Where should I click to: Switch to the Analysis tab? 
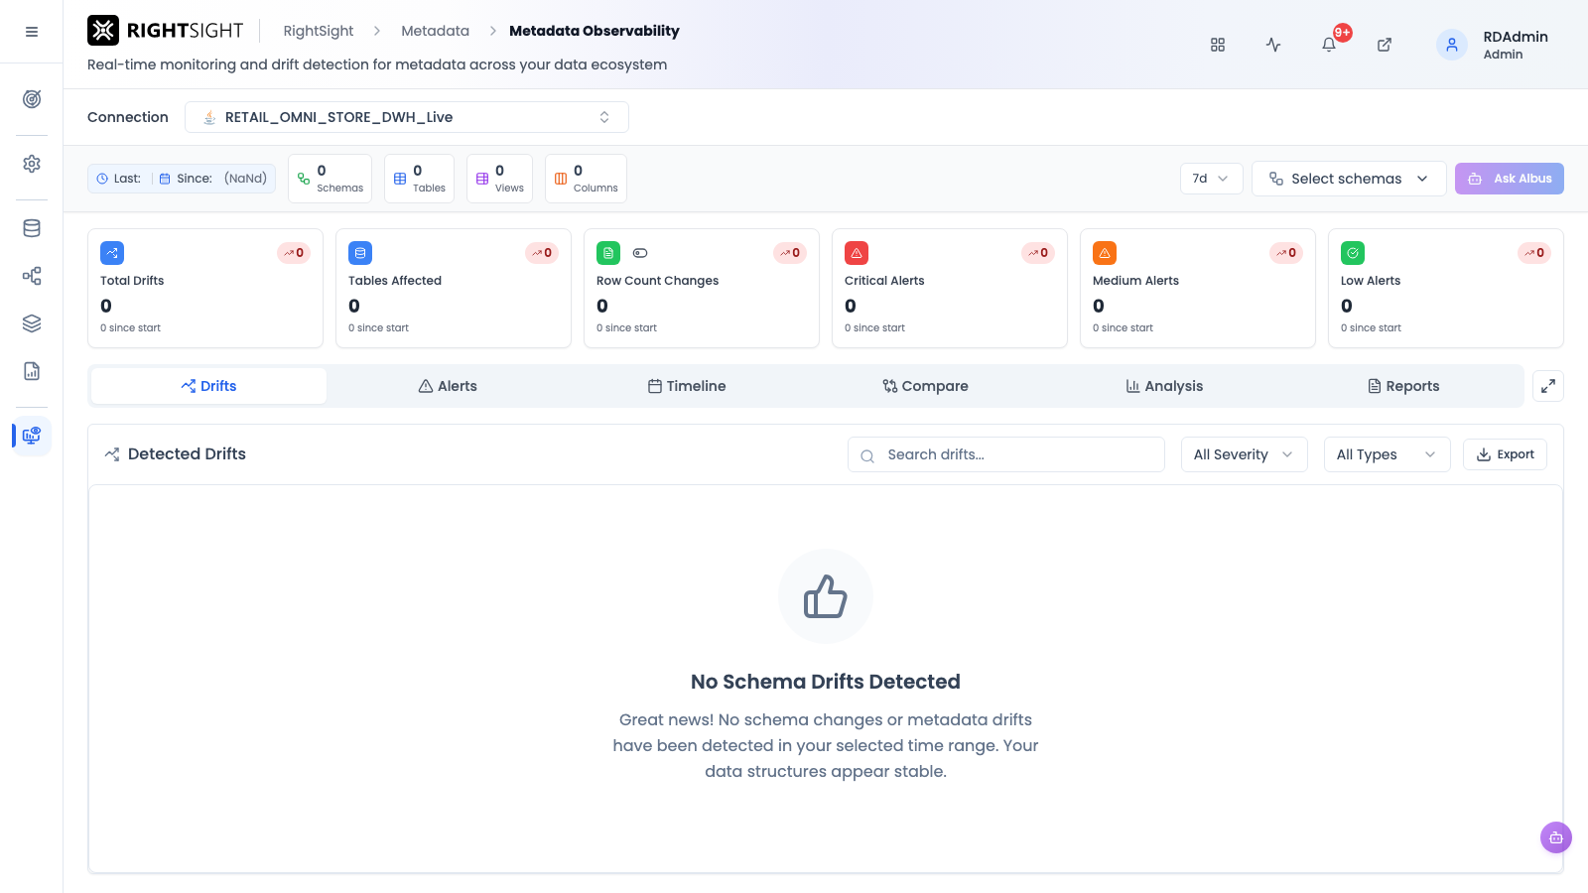tap(1164, 386)
